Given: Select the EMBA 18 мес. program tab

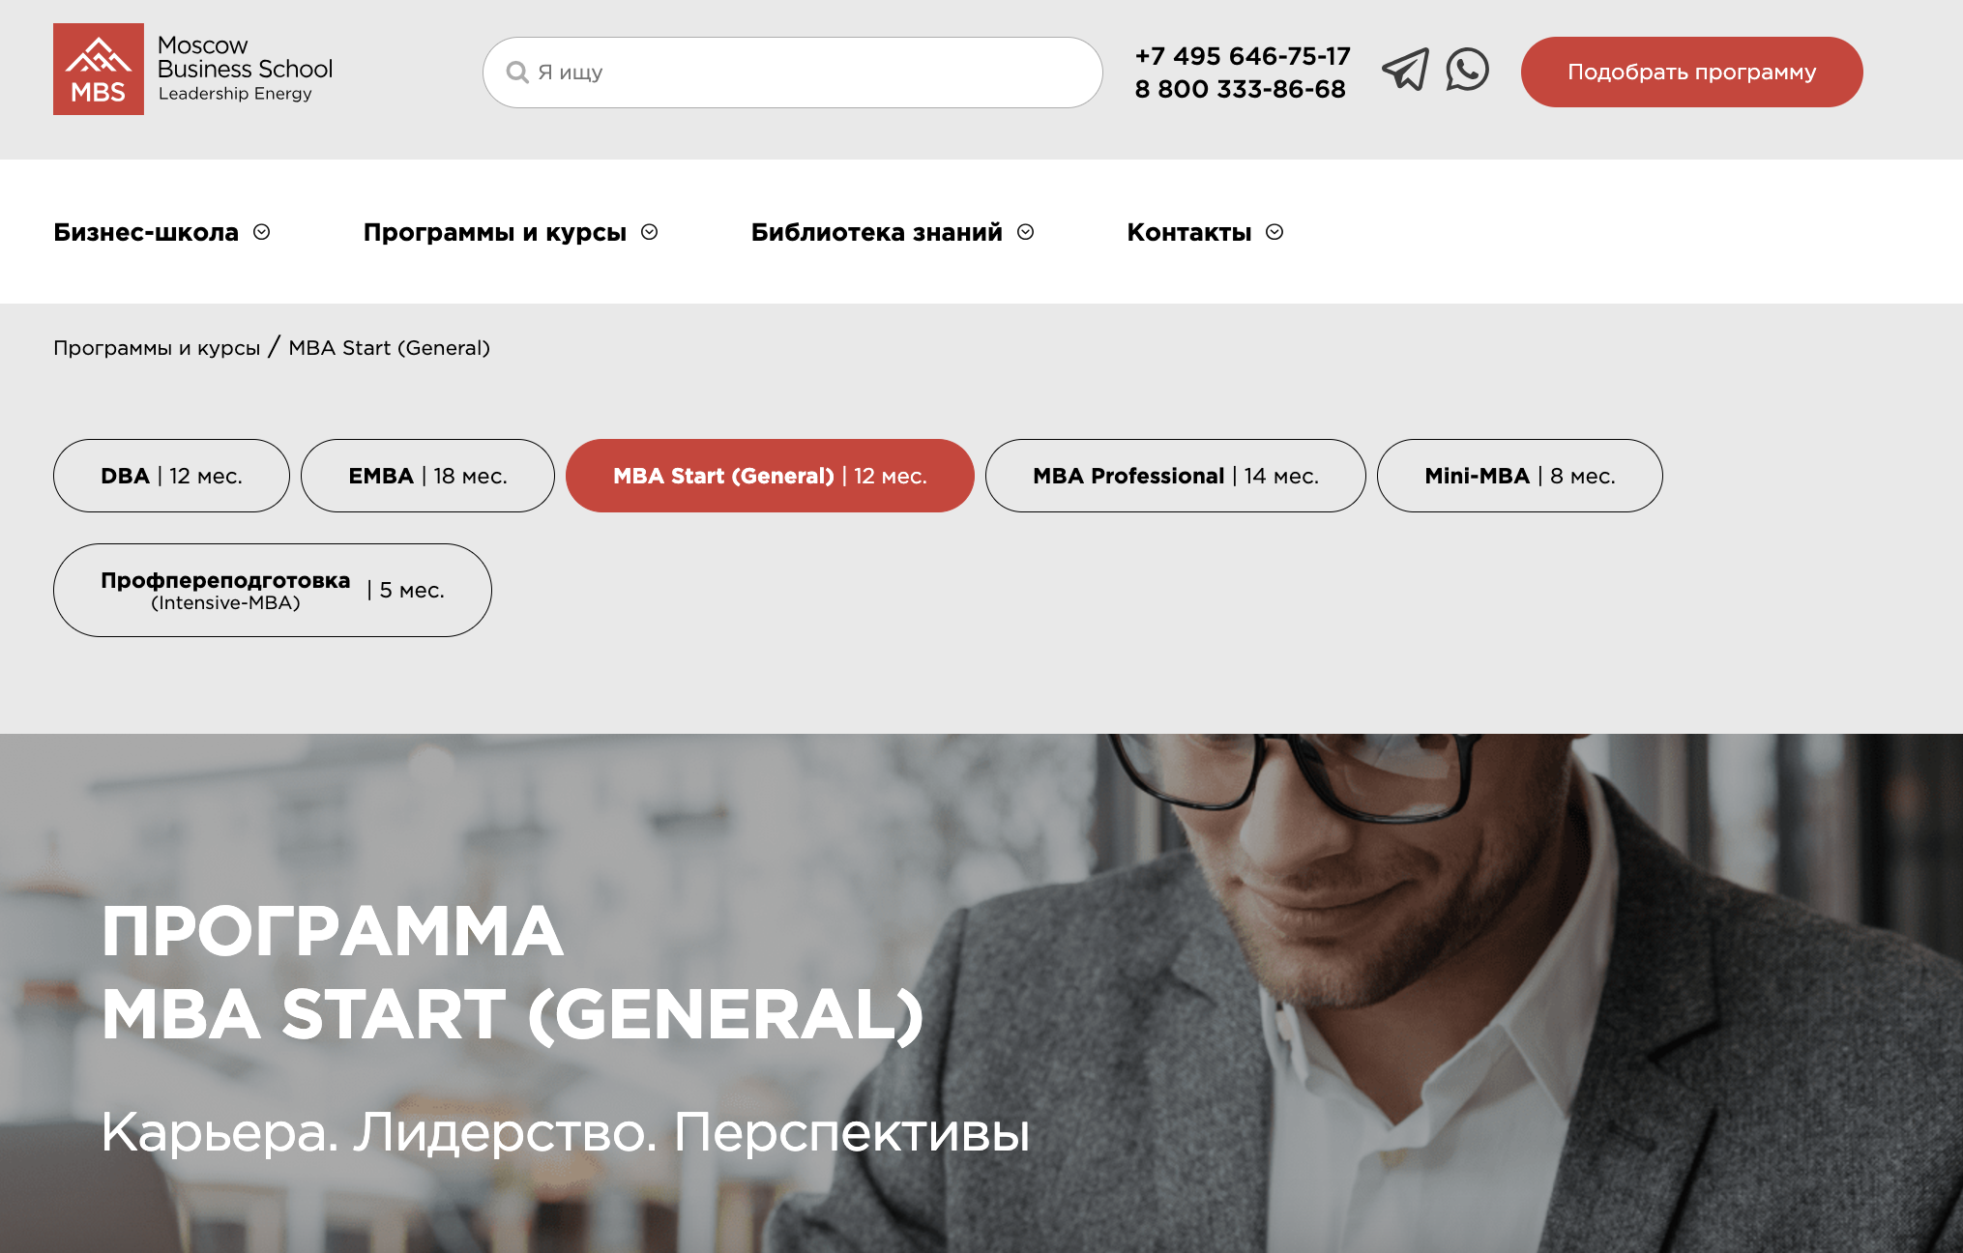Looking at the screenshot, I should pos(427,476).
